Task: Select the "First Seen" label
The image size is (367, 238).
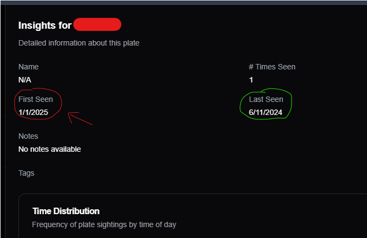Action: click(x=36, y=99)
